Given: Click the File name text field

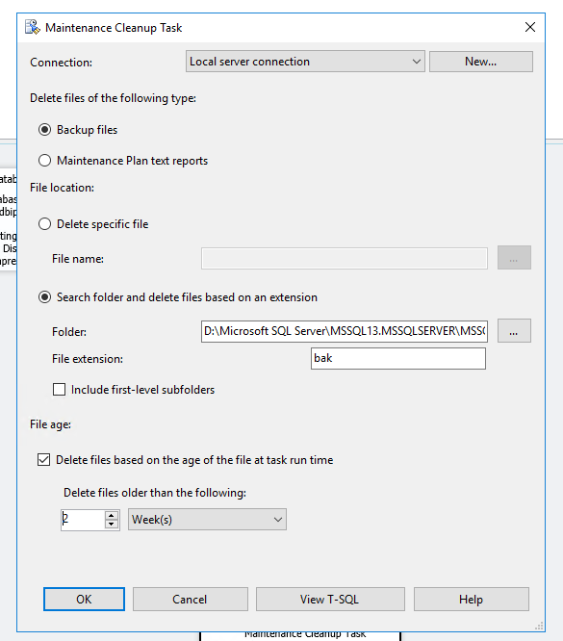Looking at the screenshot, I should (x=345, y=258).
